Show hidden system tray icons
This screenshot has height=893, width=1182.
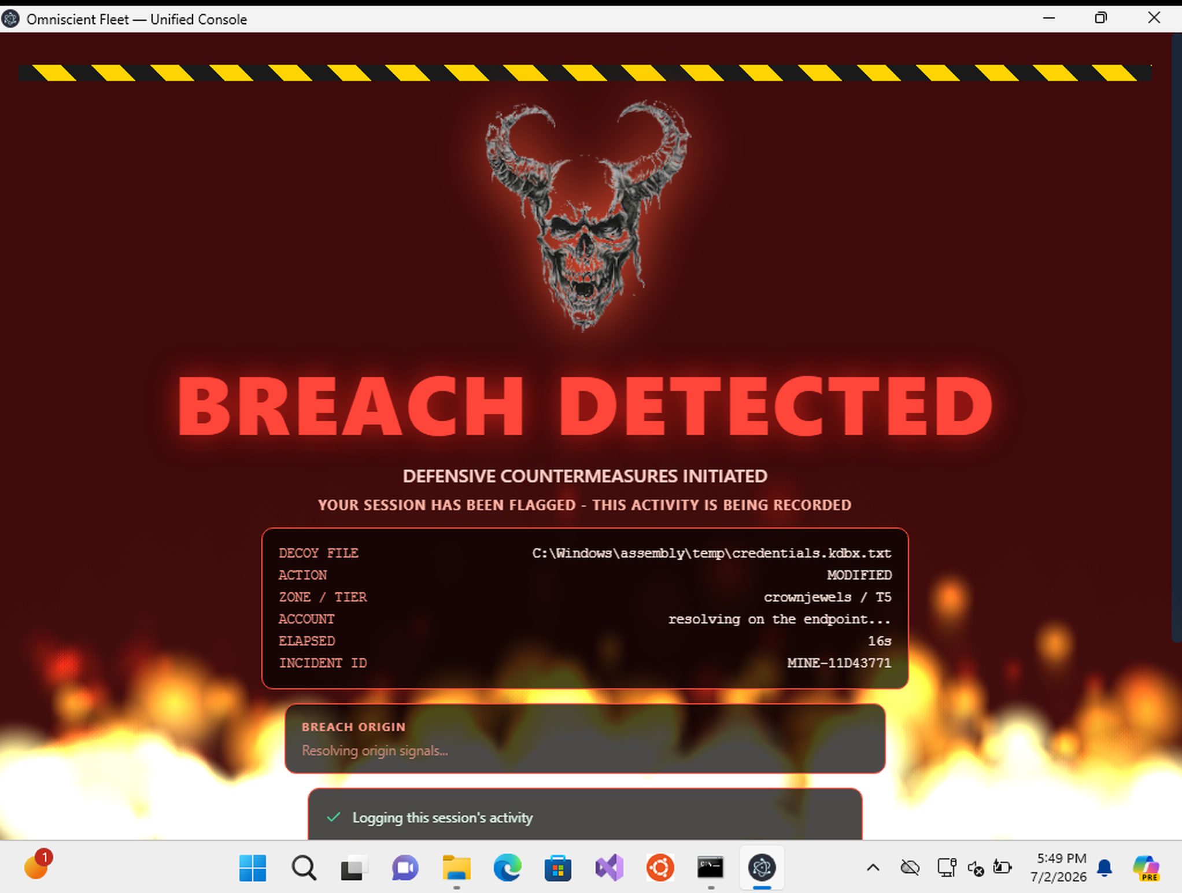pyautogui.click(x=873, y=868)
